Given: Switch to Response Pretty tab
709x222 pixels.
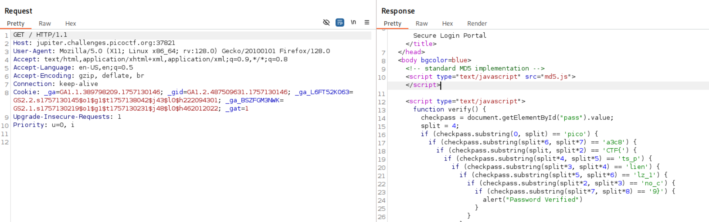Looking at the screenshot, I should [x=392, y=24].
